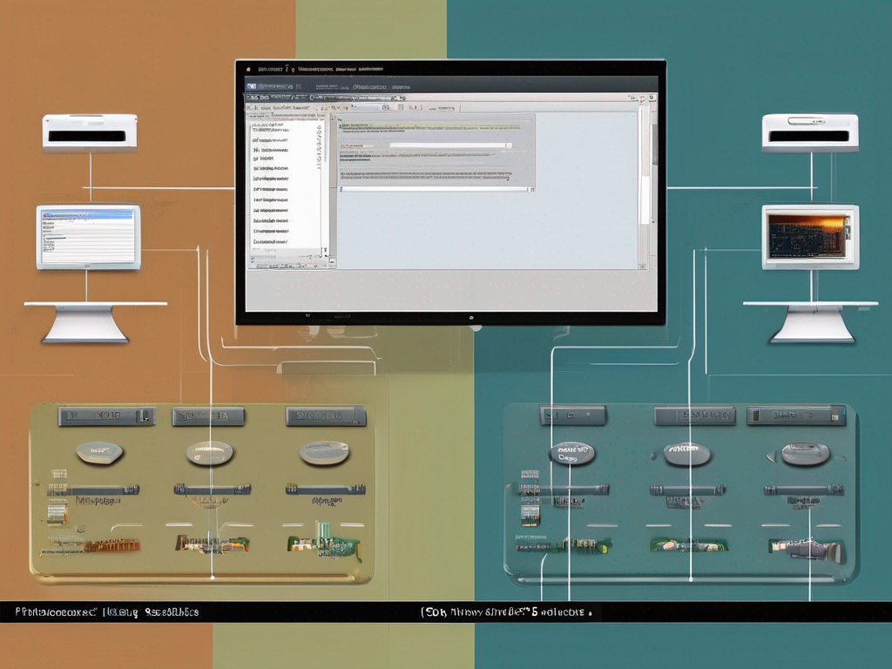Select the right computer monitor showing sunset image
This screenshot has height=669, width=892.
pyautogui.click(x=810, y=236)
